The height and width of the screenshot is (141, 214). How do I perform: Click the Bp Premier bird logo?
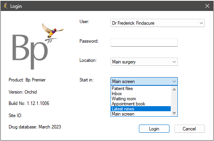point(37,46)
